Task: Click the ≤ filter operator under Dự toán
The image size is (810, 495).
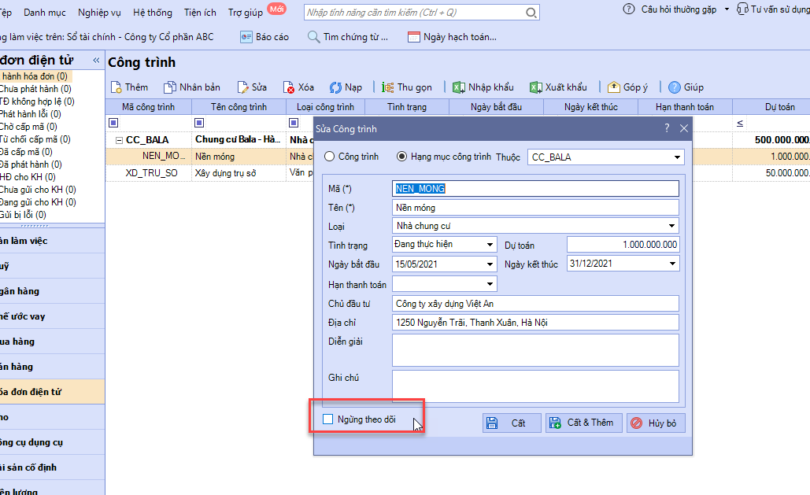Action: [740, 123]
